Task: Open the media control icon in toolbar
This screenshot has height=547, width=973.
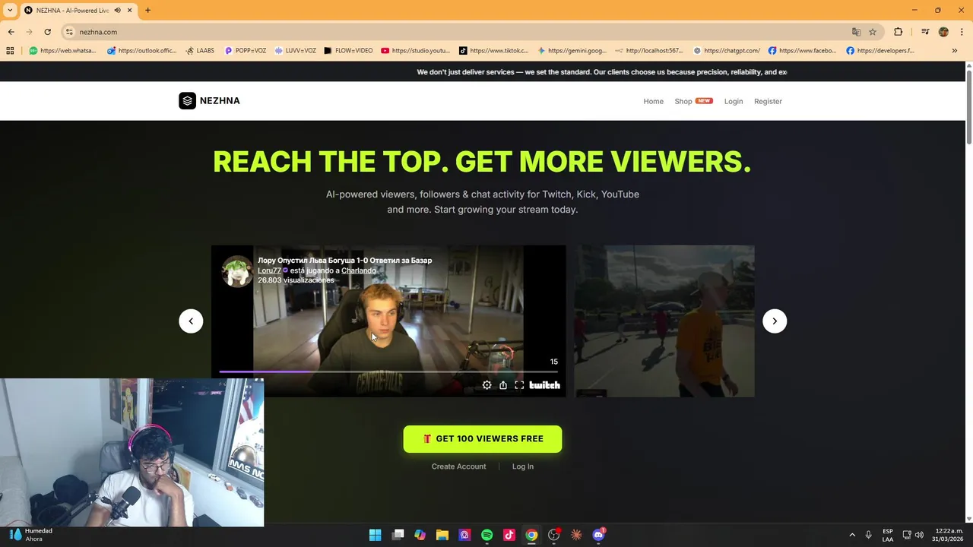Action: tap(925, 32)
